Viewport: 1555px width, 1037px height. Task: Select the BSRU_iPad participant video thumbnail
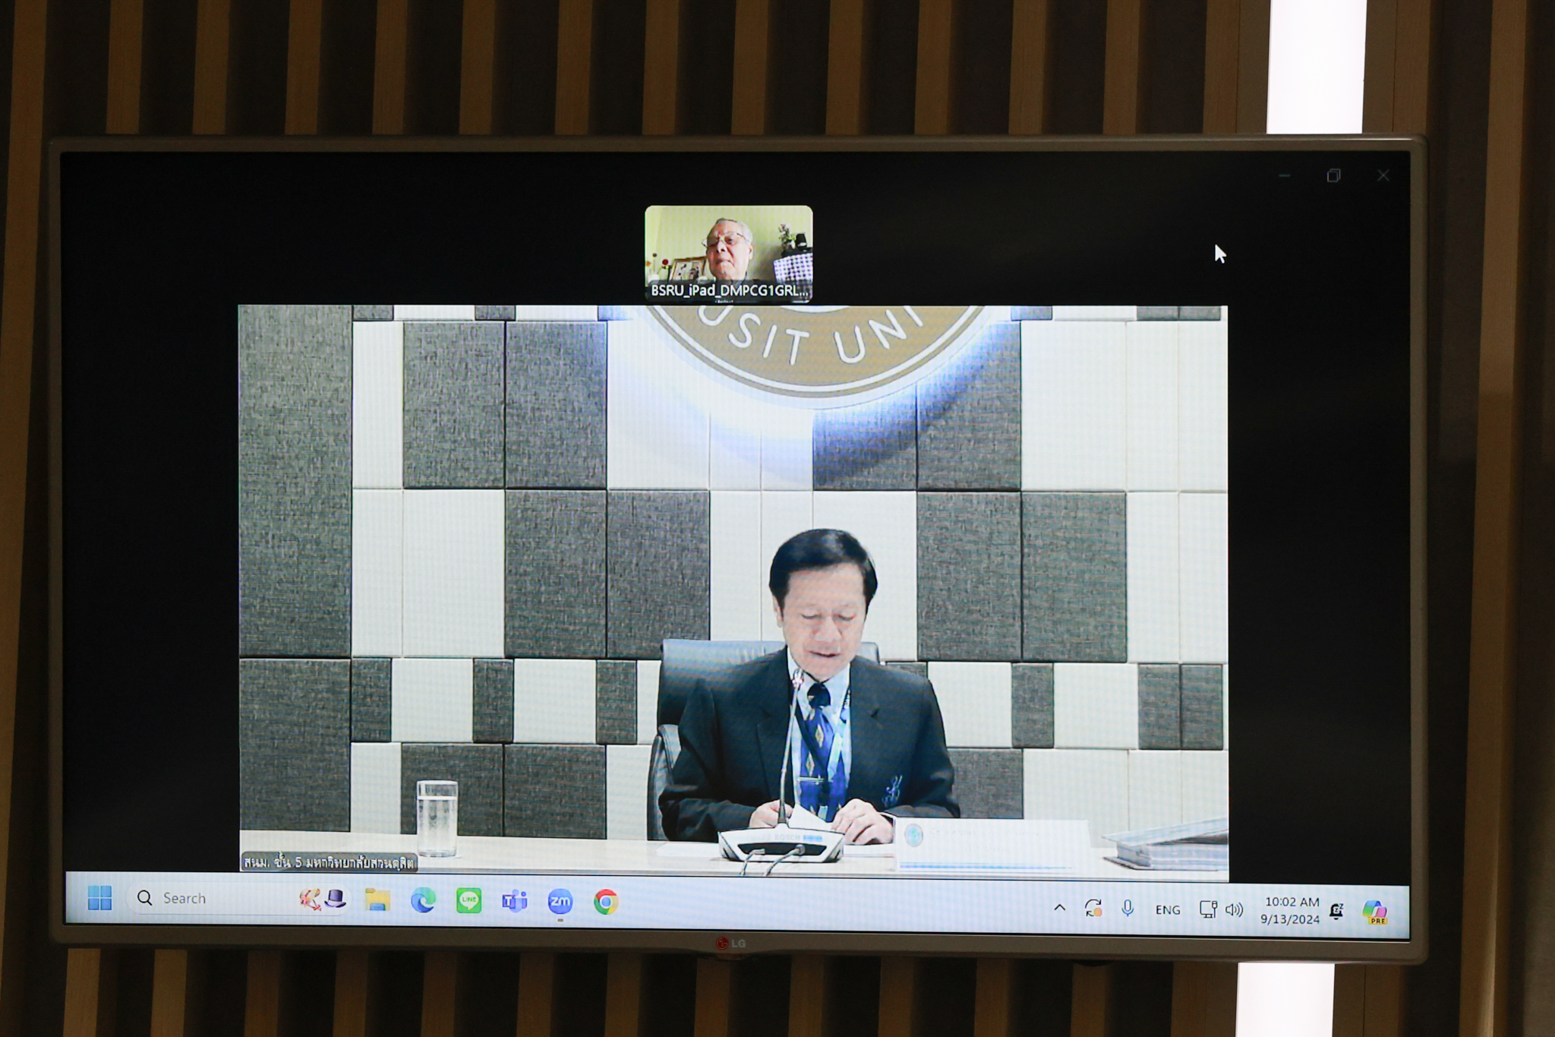point(729,254)
